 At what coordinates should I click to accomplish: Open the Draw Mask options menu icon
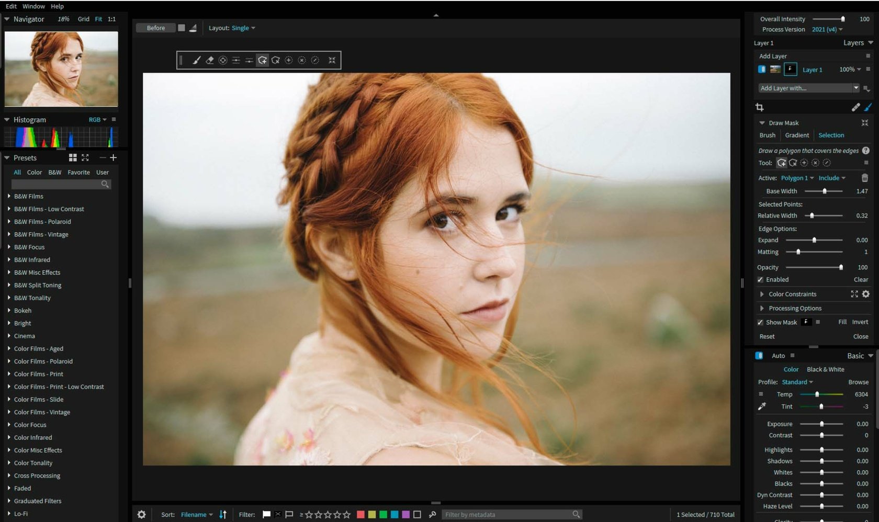click(867, 163)
